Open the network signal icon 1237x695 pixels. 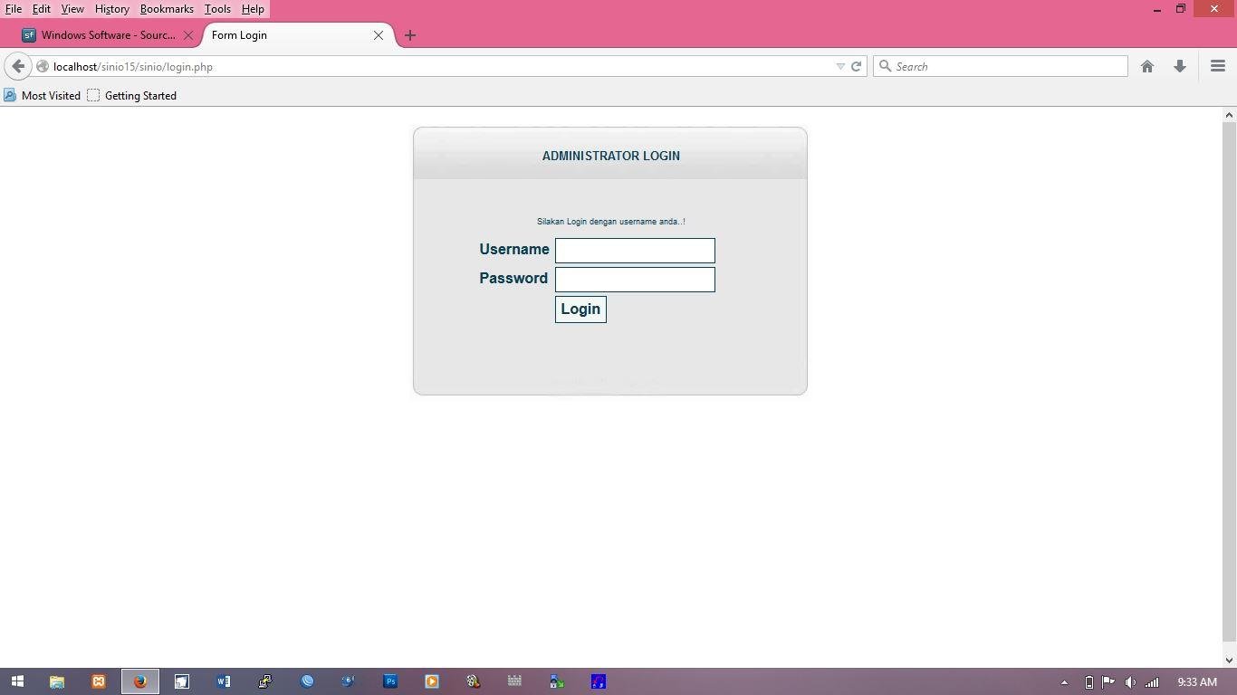coord(1152,682)
